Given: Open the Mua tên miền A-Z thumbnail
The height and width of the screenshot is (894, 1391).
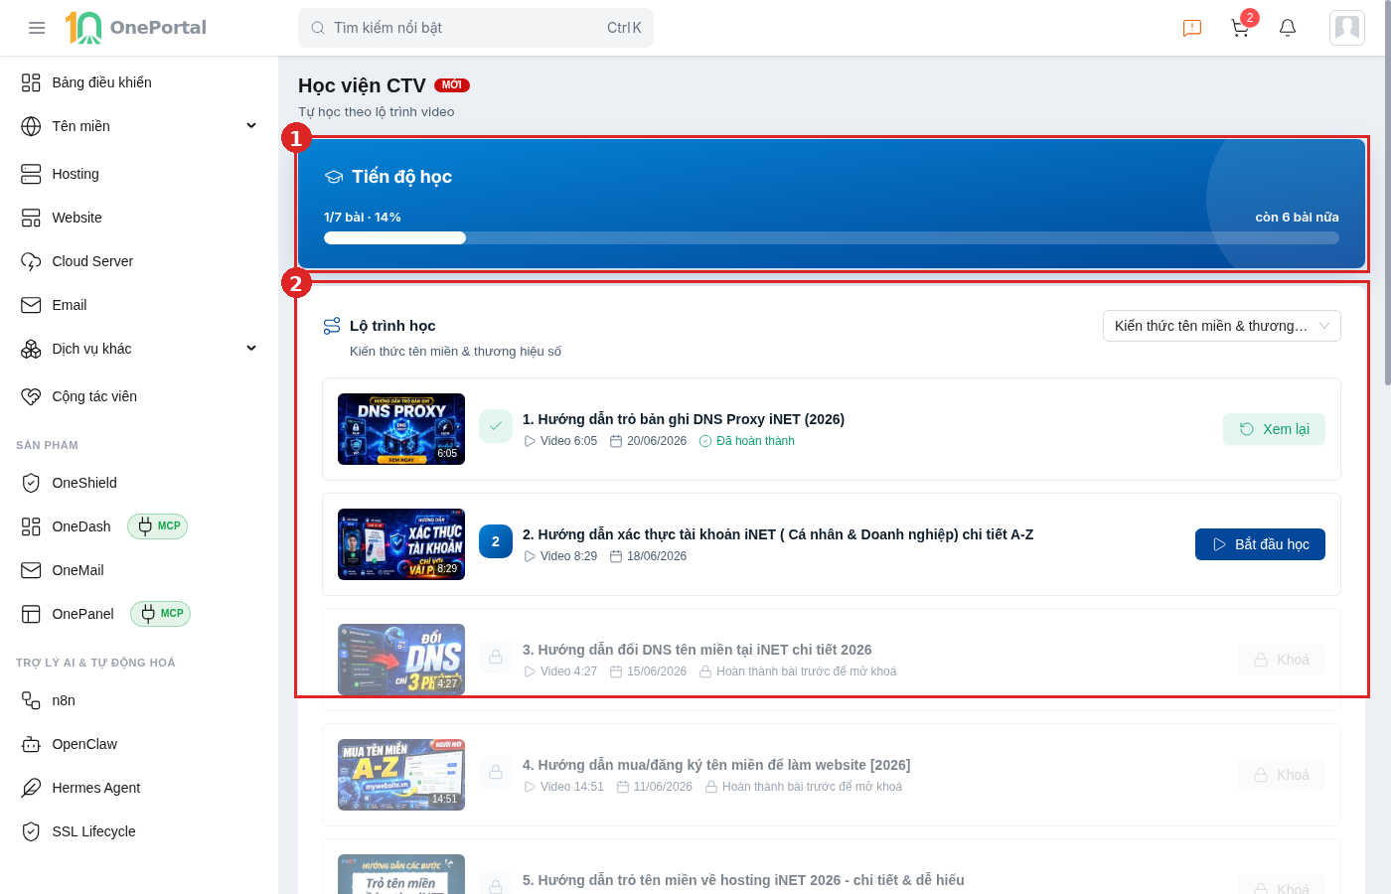Looking at the screenshot, I should tap(401, 775).
